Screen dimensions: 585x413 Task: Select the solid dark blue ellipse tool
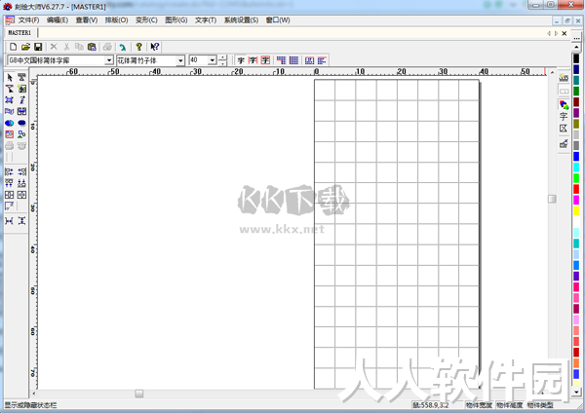click(x=22, y=123)
